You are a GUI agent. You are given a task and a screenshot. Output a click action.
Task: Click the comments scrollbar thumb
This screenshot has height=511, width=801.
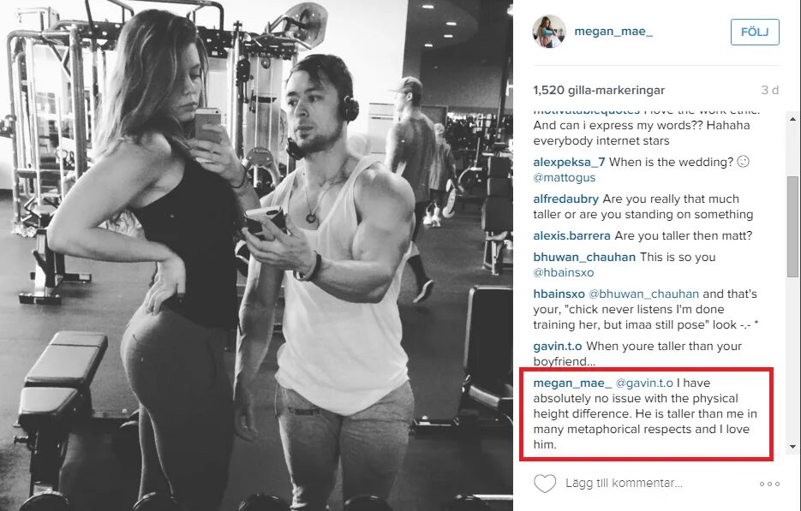pos(792,227)
